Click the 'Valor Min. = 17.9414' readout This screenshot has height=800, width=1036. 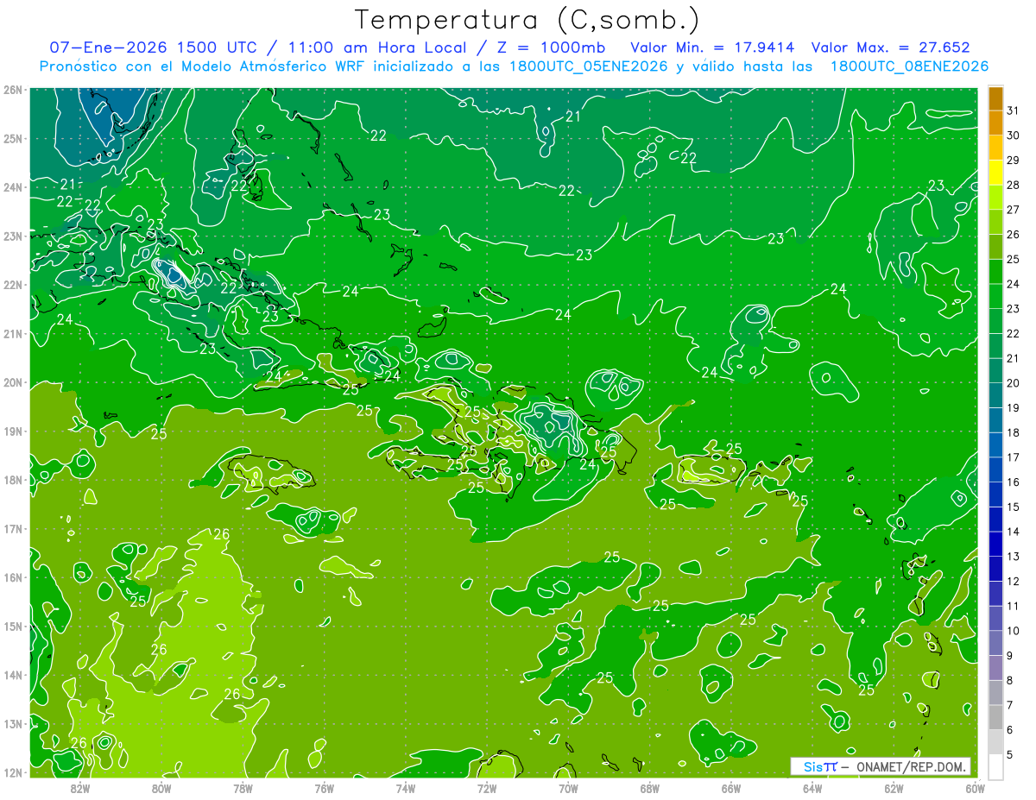pyautogui.click(x=712, y=47)
